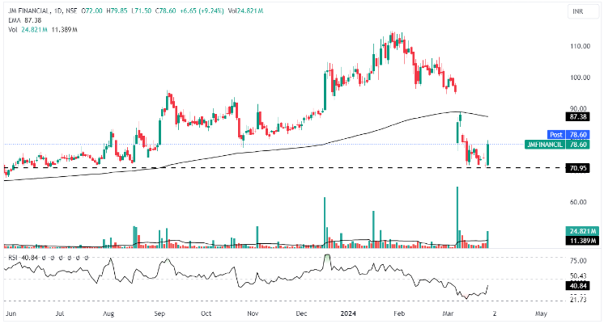Click the 87.38 EMA price tag
This screenshot has height=324, width=604.
(580, 116)
